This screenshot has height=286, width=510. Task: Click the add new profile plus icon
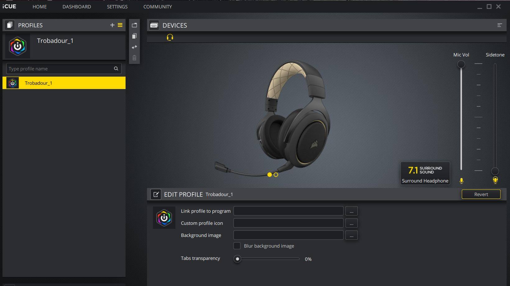coord(112,25)
